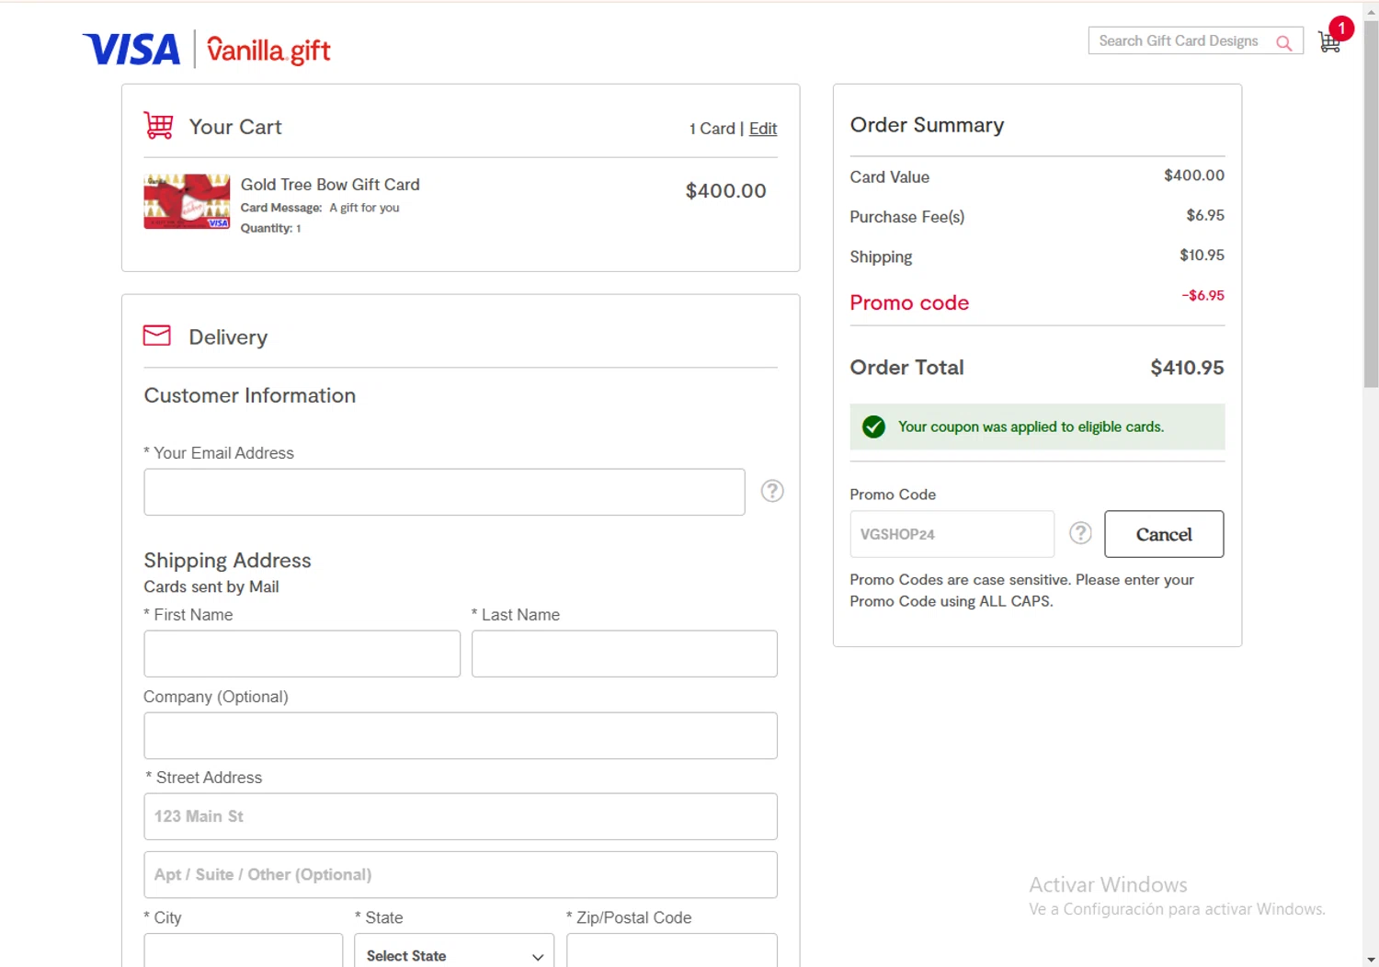Focus the Search Gift Card Designs field
Image resolution: width=1379 pixels, height=967 pixels.
coord(1179,41)
